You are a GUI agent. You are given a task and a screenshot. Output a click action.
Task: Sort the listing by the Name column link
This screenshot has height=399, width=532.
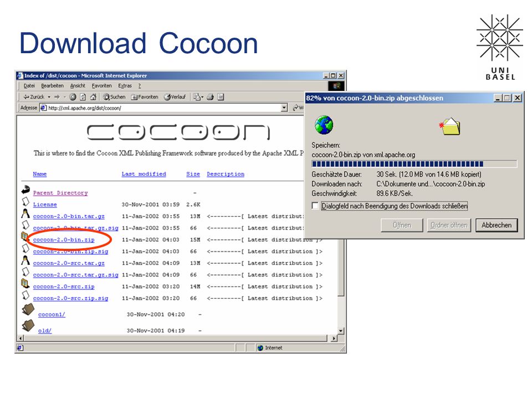click(40, 174)
